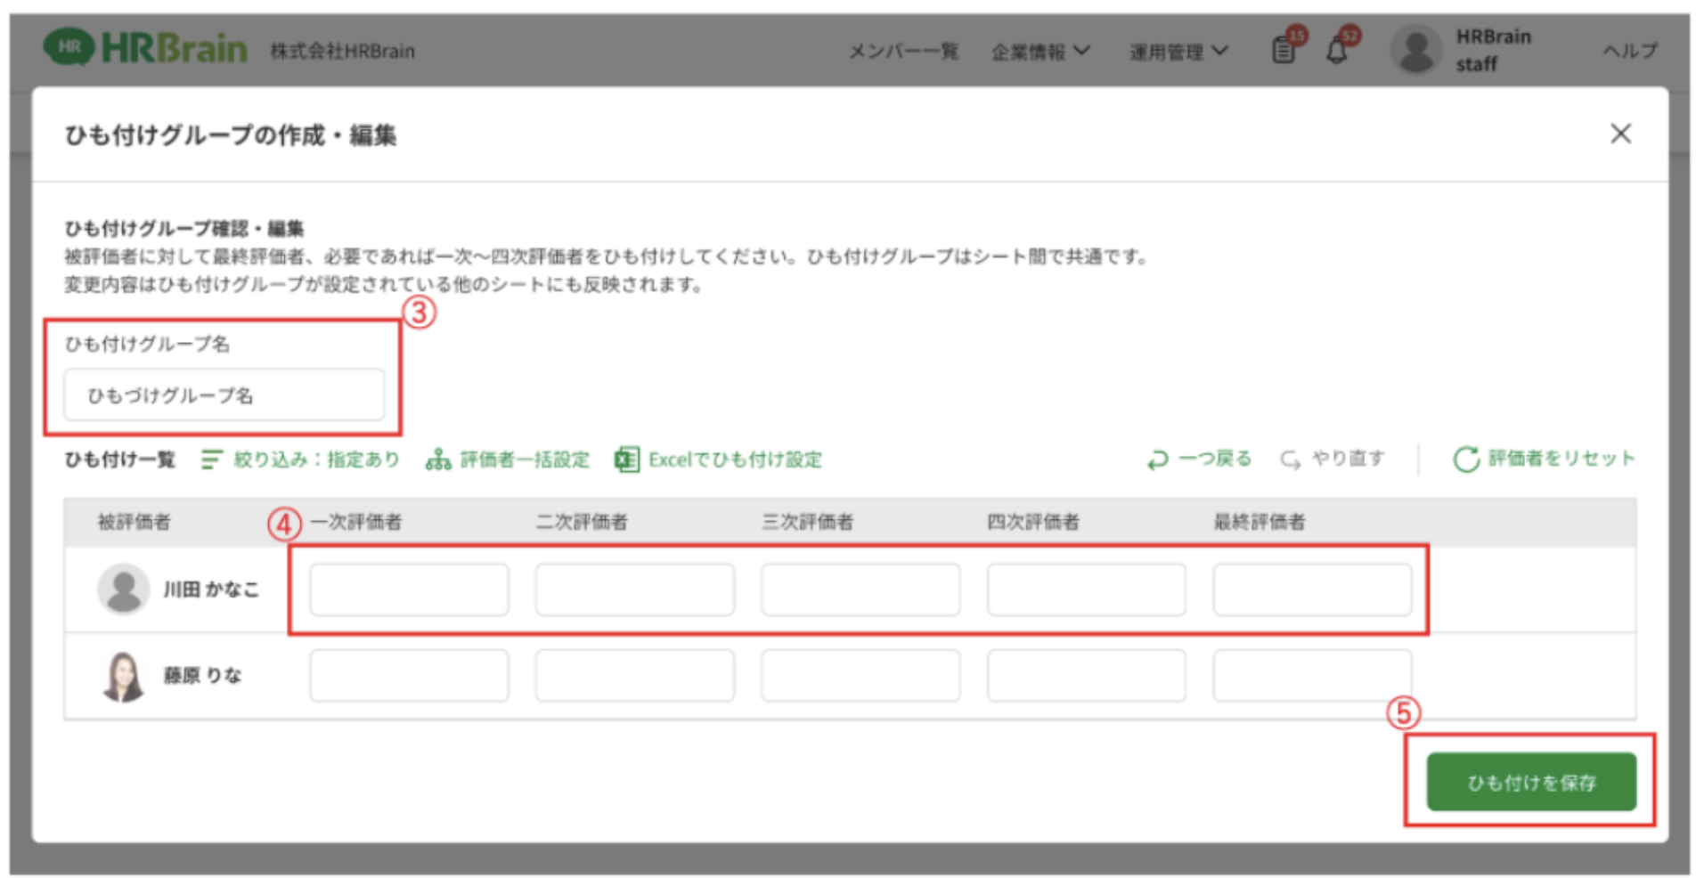Click the filter 絞り込み icon
Viewport: 1696px width, 878px height.
(x=211, y=459)
